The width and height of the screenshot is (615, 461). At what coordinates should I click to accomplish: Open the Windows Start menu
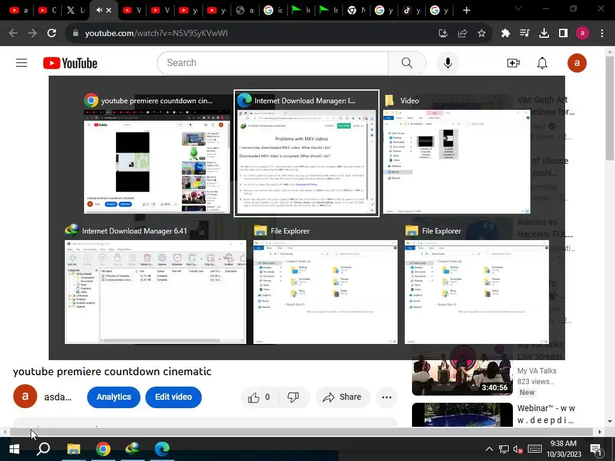(14, 449)
